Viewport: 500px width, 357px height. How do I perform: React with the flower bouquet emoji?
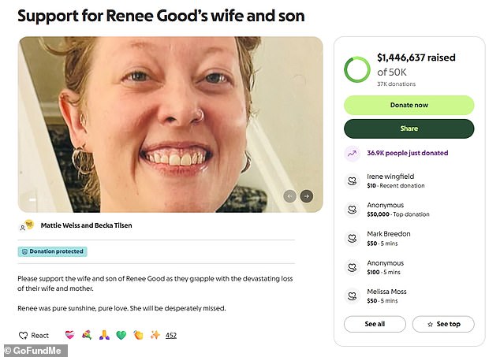point(86,335)
